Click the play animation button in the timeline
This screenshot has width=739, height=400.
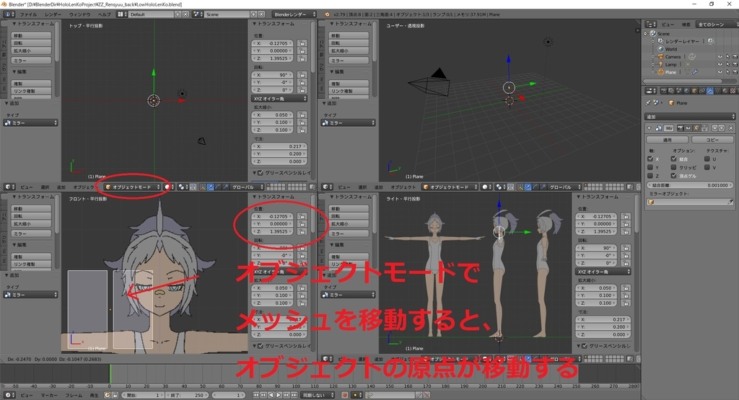click(x=279, y=395)
